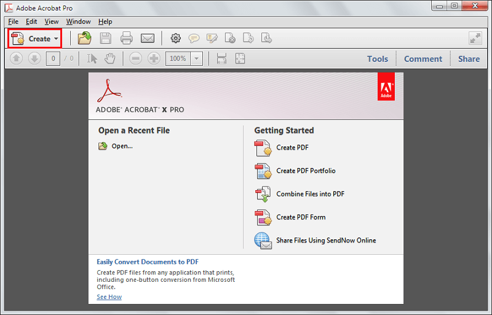Click Open... under Open a Recent File

point(122,146)
